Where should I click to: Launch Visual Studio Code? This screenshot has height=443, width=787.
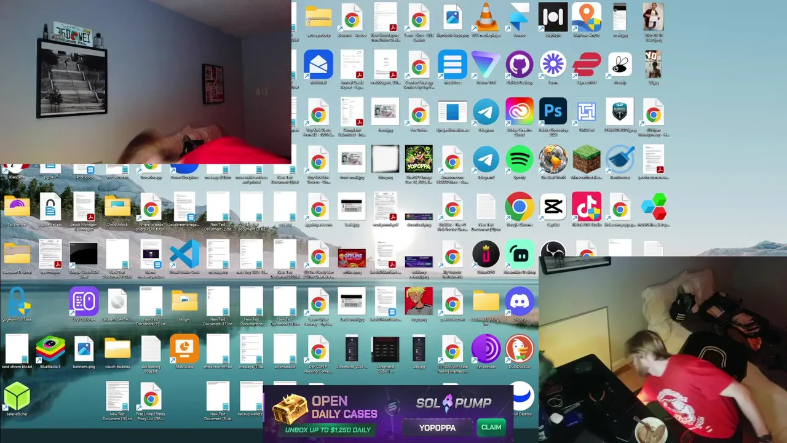184,255
